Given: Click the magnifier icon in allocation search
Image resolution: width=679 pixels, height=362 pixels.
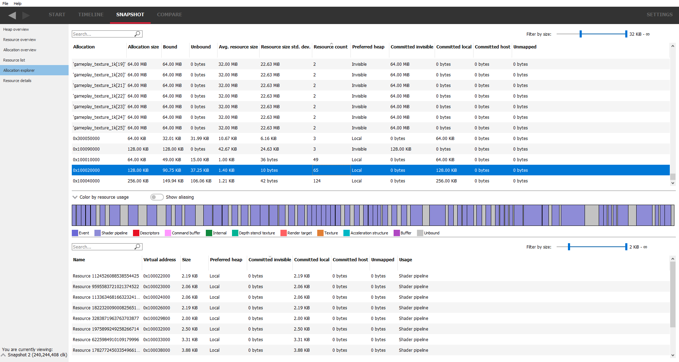Looking at the screenshot, I should [x=138, y=34].
